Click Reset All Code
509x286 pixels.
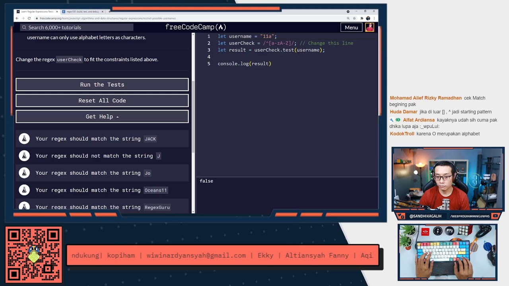click(102, 100)
